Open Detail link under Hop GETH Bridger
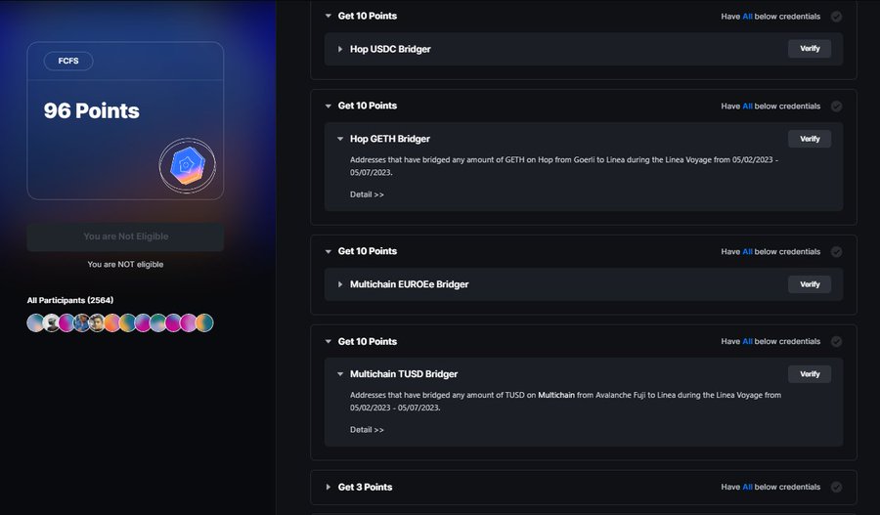880x515 pixels. pyautogui.click(x=367, y=194)
